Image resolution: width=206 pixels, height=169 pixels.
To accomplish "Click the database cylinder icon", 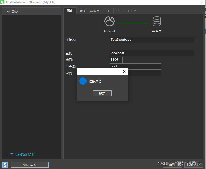I will (157, 21).
